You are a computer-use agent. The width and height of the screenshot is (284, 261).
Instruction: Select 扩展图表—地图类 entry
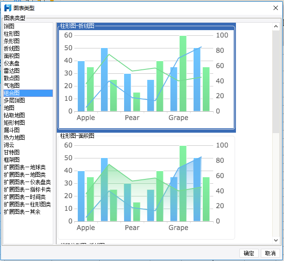pyautogui.click(x=28, y=175)
